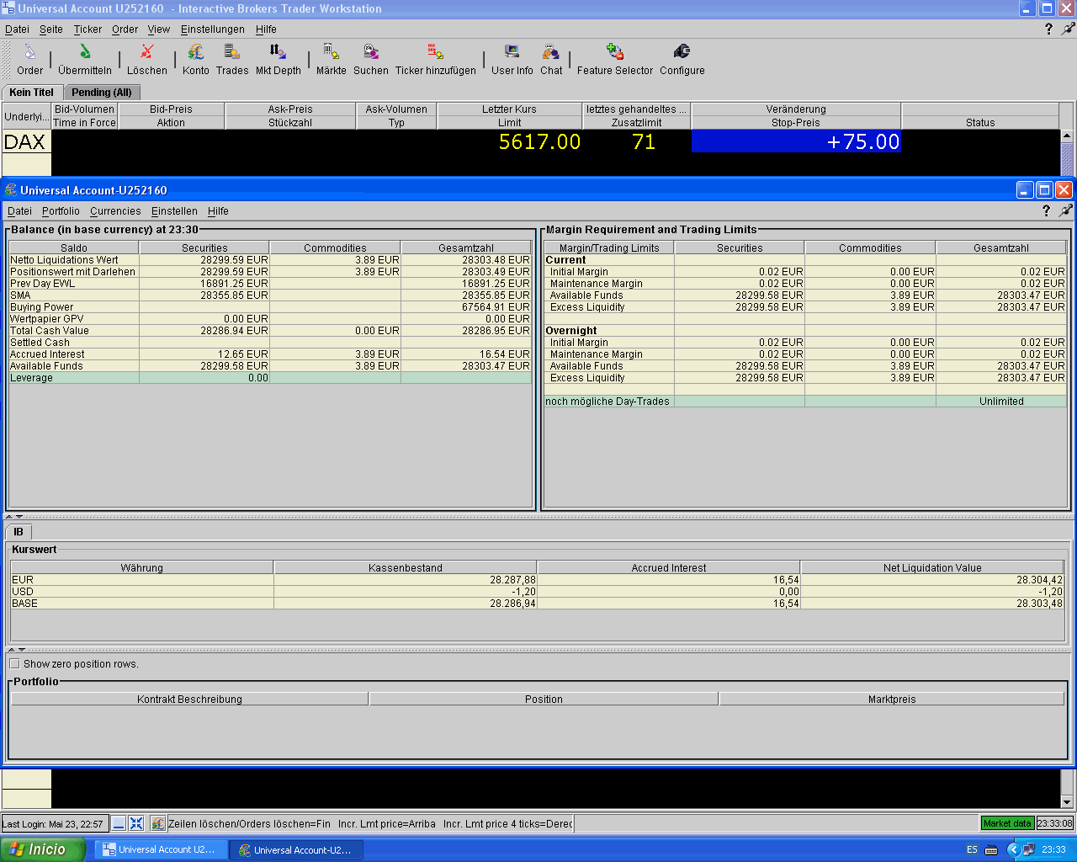
Task: Open Portfolio menu in account window
Action: [x=61, y=211]
